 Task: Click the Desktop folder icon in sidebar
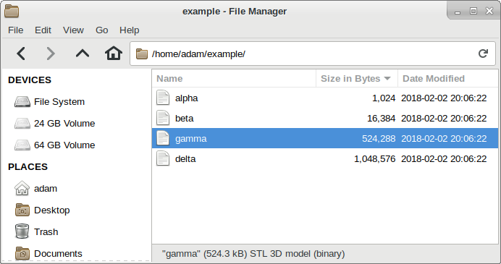[x=22, y=210]
